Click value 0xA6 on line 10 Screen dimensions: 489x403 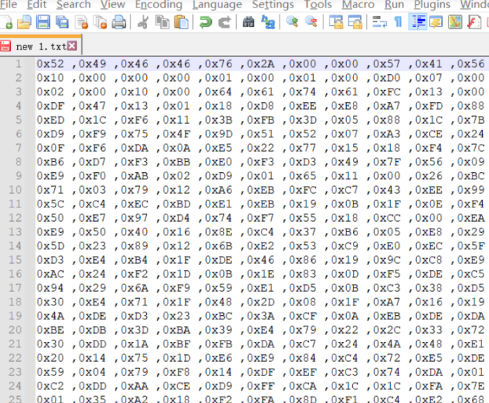point(218,189)
